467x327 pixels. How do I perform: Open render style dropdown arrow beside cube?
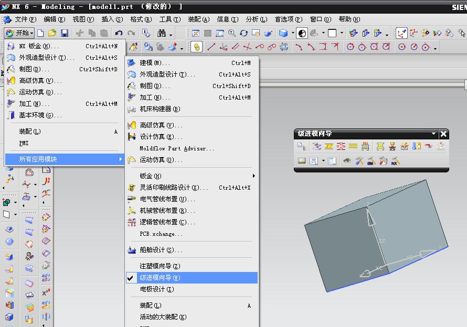click(x=293, y=33)
